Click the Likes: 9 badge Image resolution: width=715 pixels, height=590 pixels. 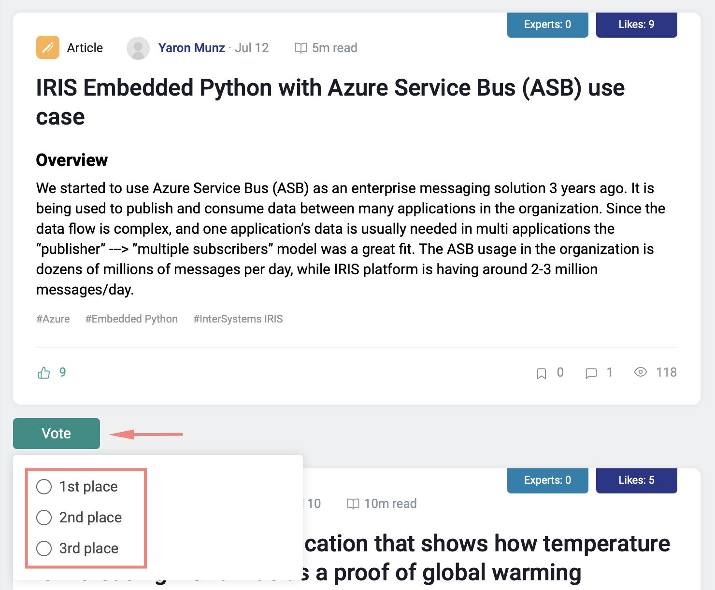click(637, 25)
